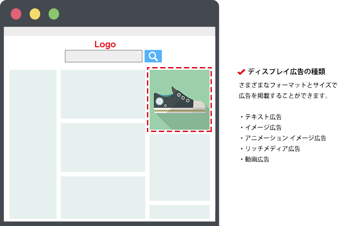Click the content block directly below the sneaker ad
Screen dimensions: 342x226
(179, 167)
